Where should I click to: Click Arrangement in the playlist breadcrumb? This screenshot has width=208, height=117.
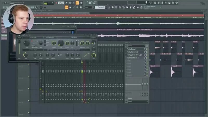(x=42, y=11)
